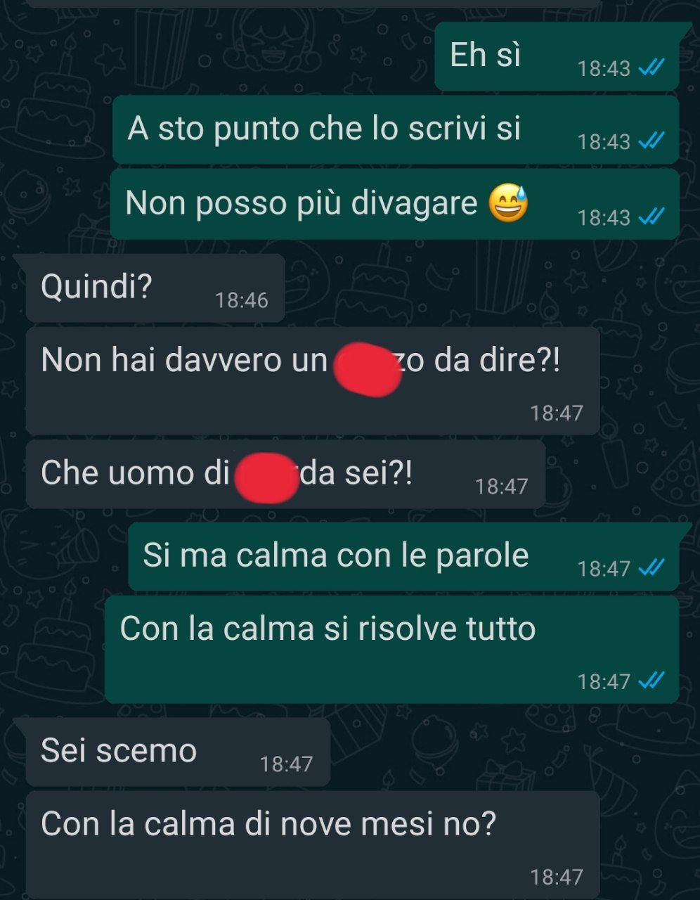The width and height of the screenshot is (700, 900).
Task: Select the 'Quindi?' message
Action: (x=155, y=288)
